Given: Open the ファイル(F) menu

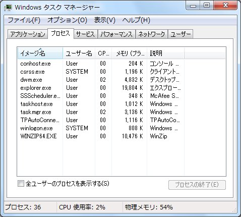Looking at the screenshot, I should (x=24, y=20).
